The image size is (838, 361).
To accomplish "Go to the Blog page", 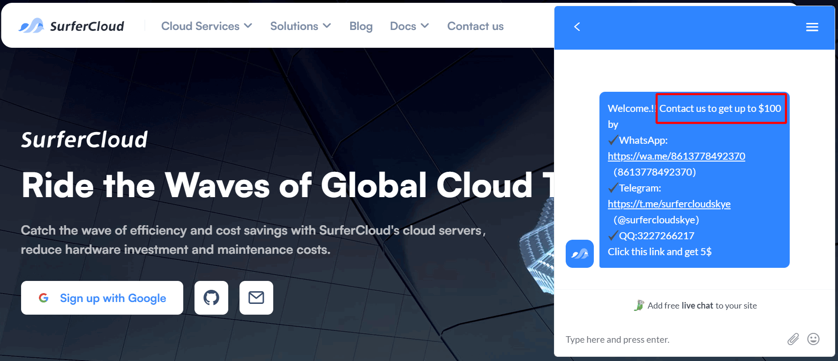I will click(x=361, y=26).
